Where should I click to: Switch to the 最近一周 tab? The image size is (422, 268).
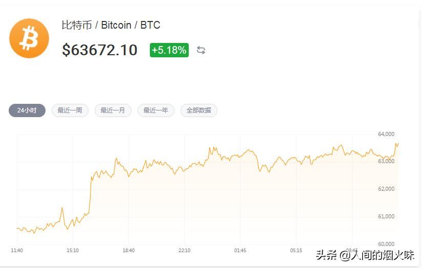pos(70,110)
